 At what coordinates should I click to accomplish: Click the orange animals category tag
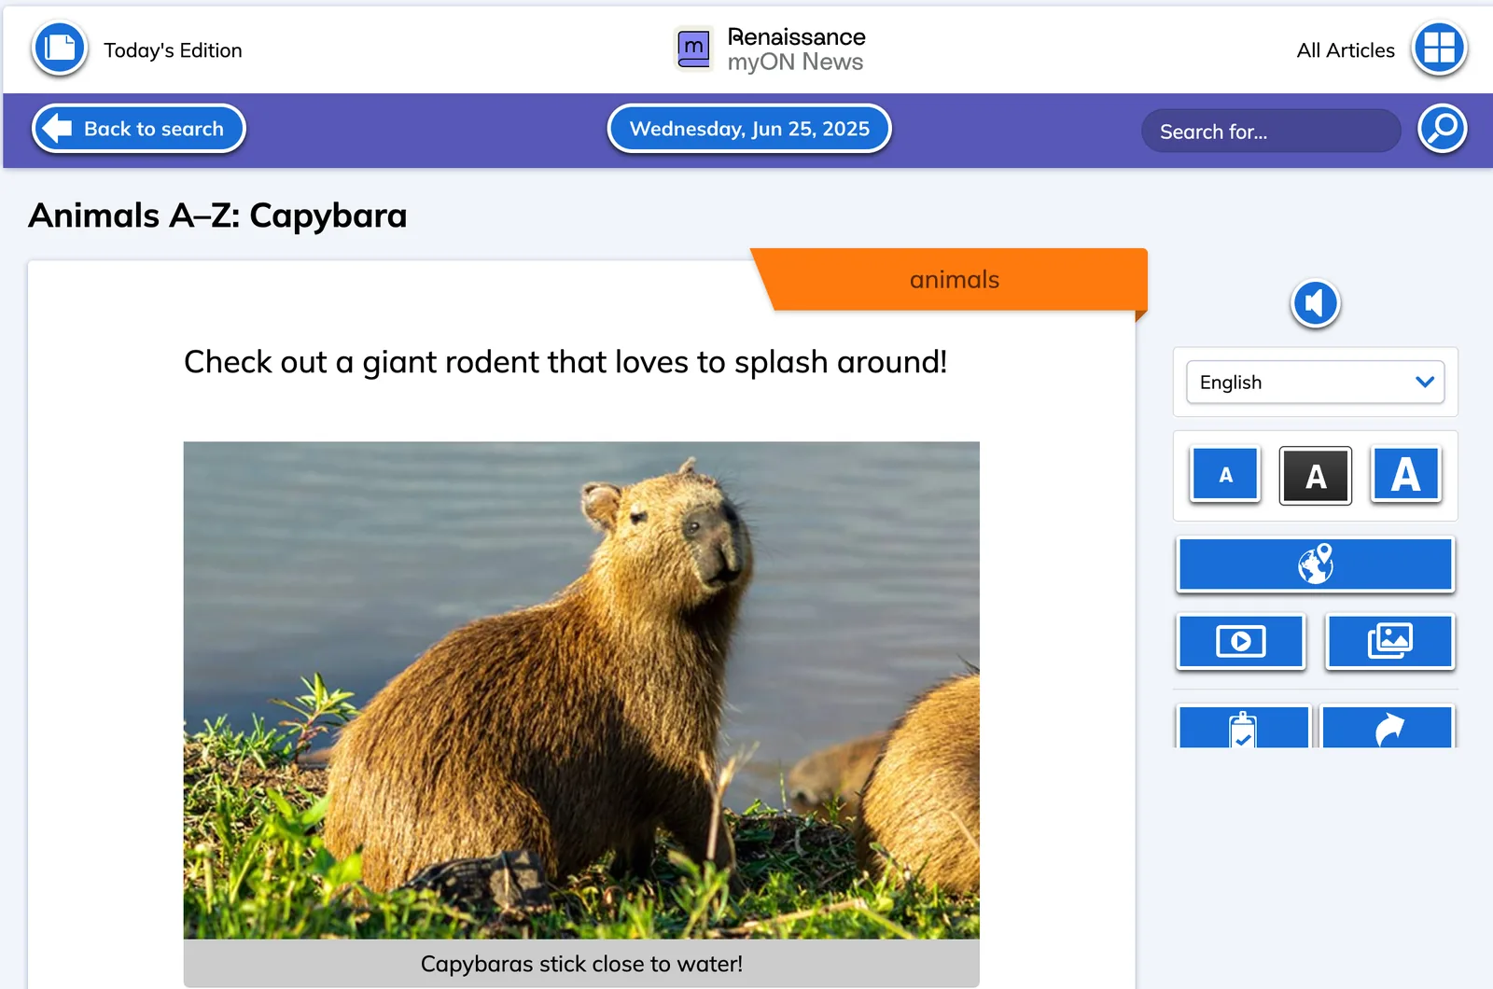click(x=954, y=280)
